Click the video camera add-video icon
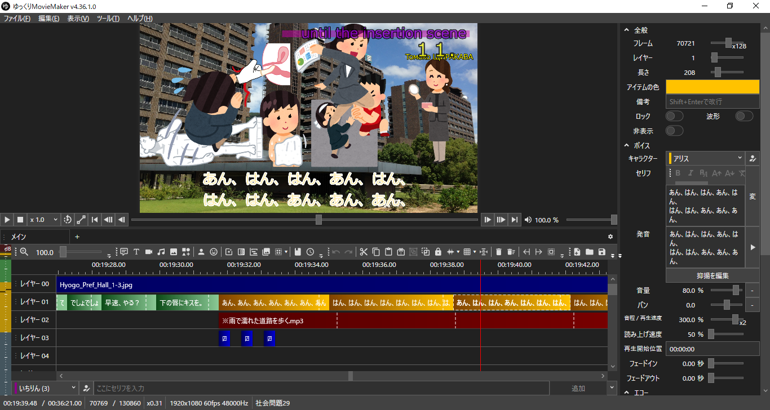 (149, 252)
